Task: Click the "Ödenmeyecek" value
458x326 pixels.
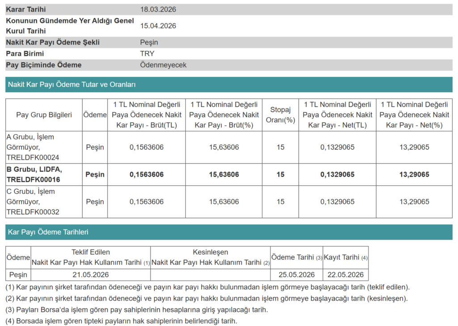Action: tap(163, 65)
